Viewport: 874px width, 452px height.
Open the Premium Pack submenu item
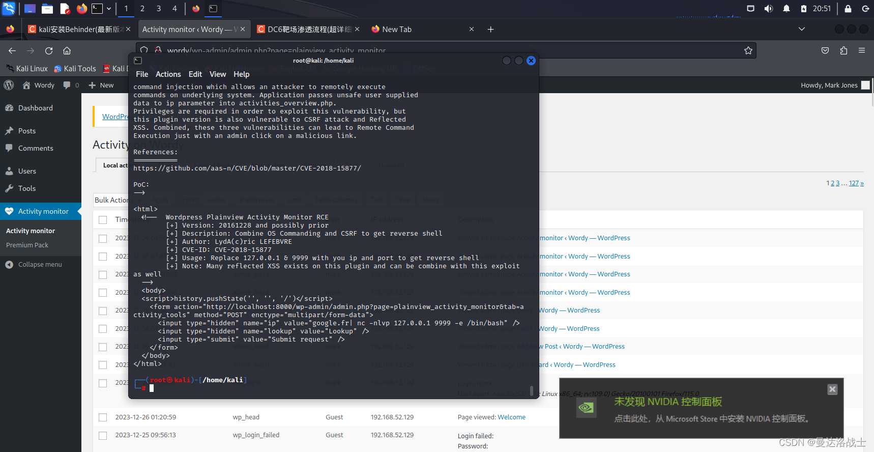click(x=27, y=245)
